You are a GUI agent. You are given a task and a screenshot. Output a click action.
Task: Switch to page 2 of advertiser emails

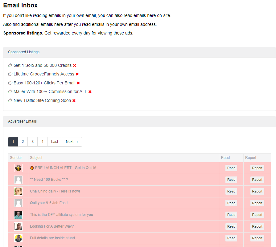click(23, 142)
